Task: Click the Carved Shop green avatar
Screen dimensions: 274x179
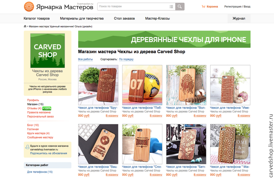Action: (47, 51)
